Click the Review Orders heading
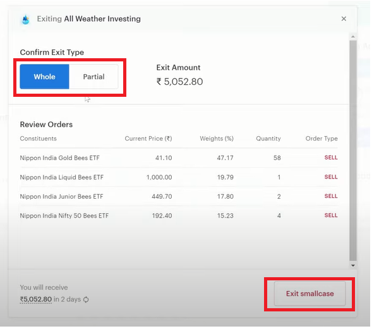The height and width of the screenshot is (331, 379). [x=46, y=125]
